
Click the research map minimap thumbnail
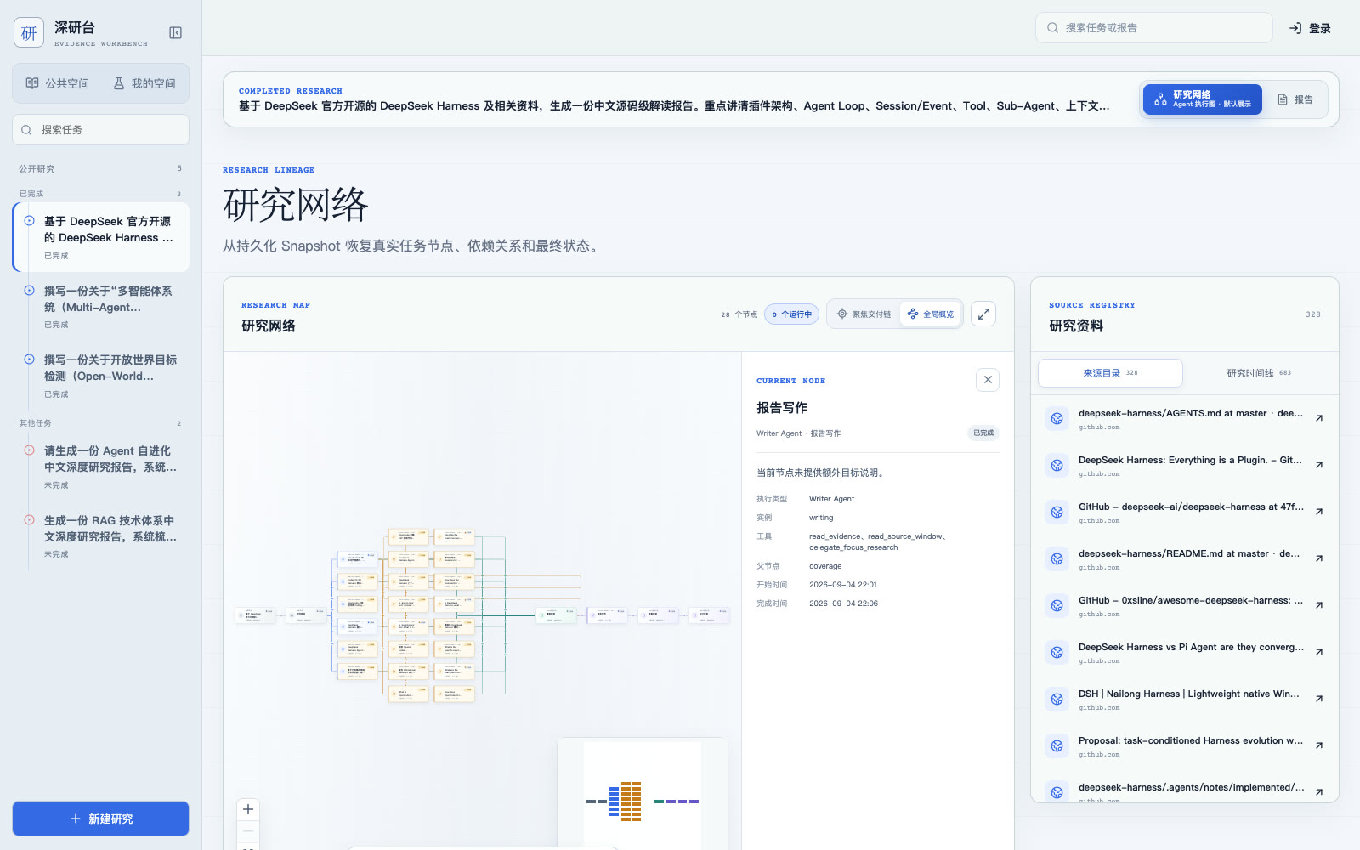coord(643,793)
